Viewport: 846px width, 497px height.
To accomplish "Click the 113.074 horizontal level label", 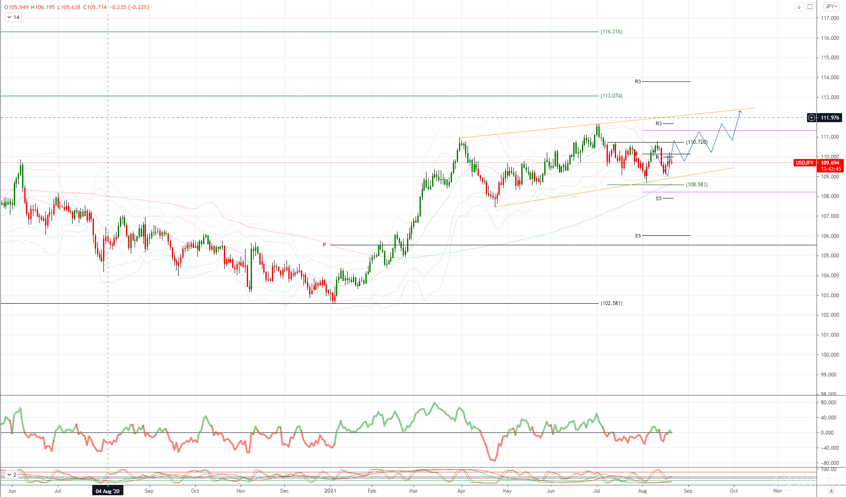I will coord(611,96).
